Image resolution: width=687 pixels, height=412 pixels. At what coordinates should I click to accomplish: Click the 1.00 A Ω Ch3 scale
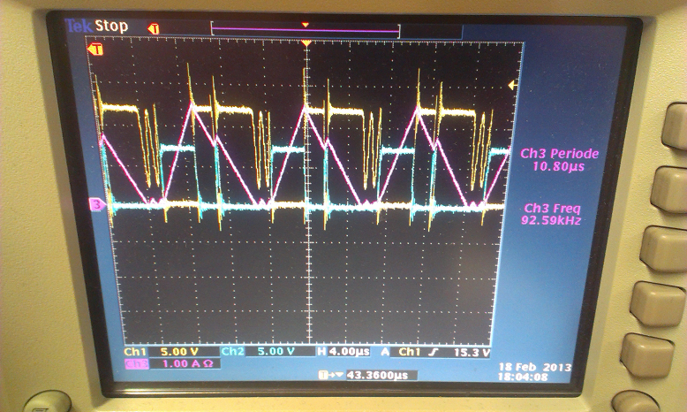187,363
